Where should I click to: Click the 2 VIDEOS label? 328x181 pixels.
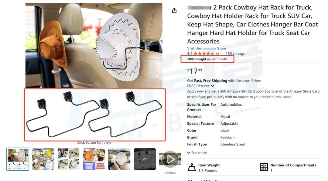point(170,173)
